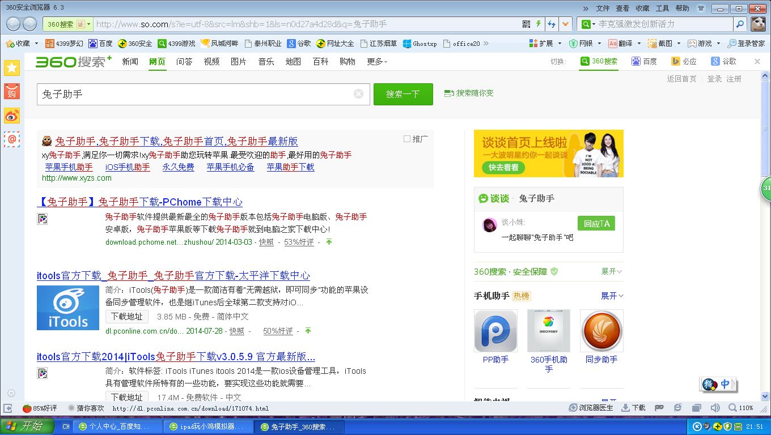Click the refresh arrows icon

(552, 24)
